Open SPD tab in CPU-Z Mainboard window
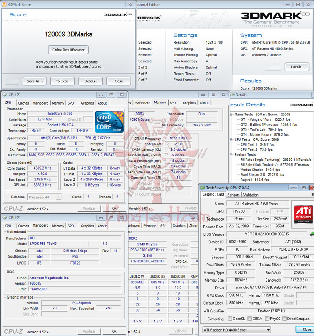This screenshot has width=314, height=336. (x=71, y=226)
